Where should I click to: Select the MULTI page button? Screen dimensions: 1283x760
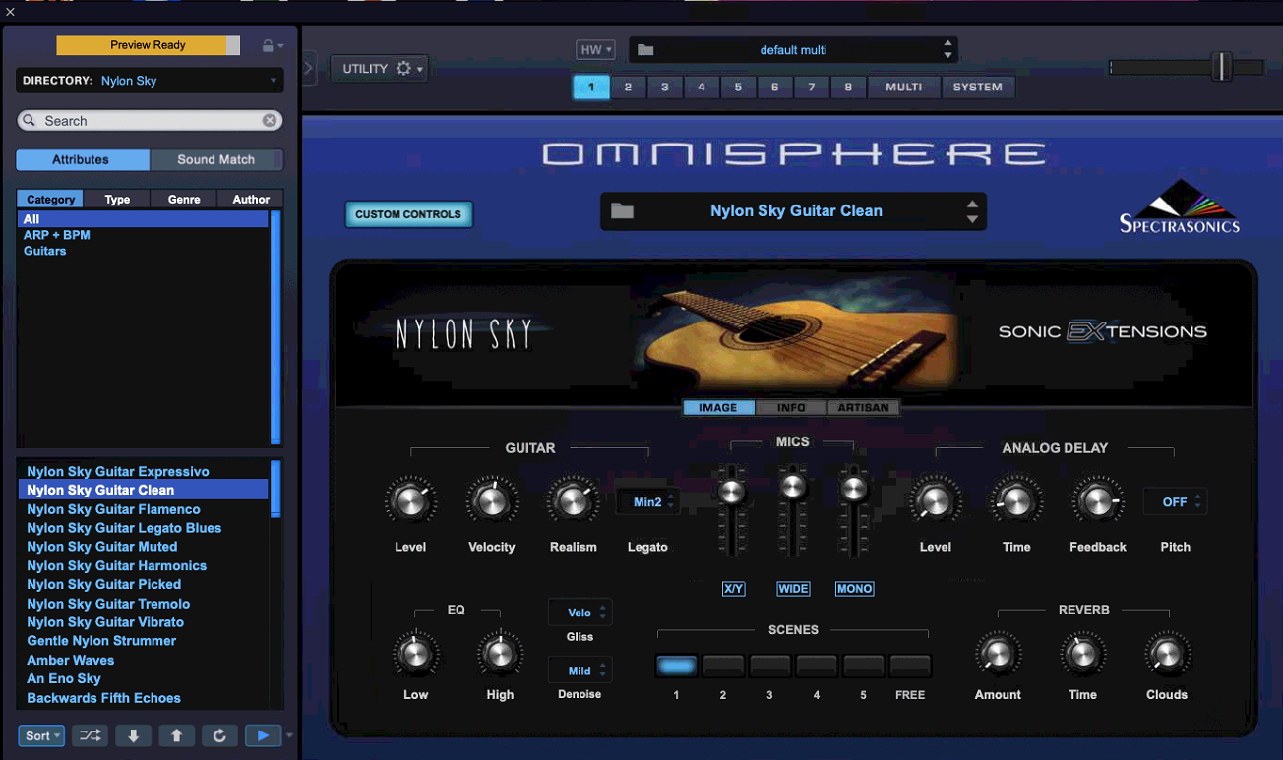pos(903,87)
